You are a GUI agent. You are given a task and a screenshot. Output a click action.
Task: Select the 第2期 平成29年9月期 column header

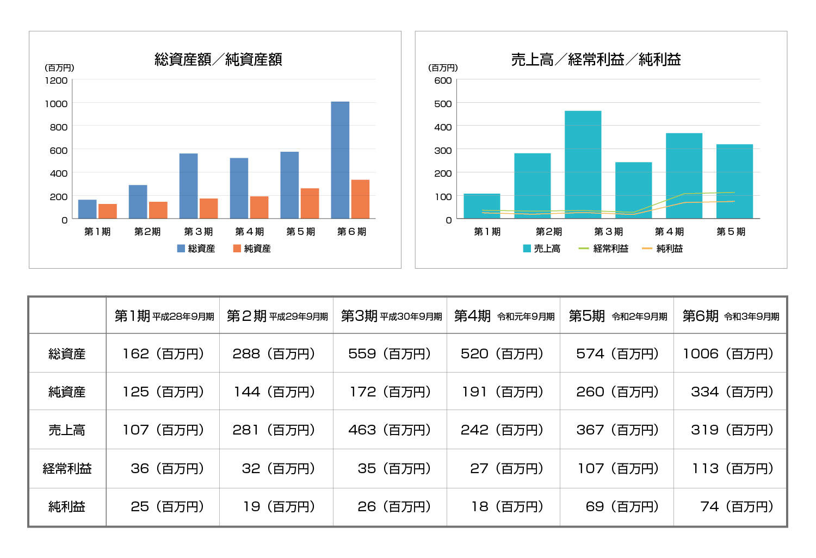277,316
